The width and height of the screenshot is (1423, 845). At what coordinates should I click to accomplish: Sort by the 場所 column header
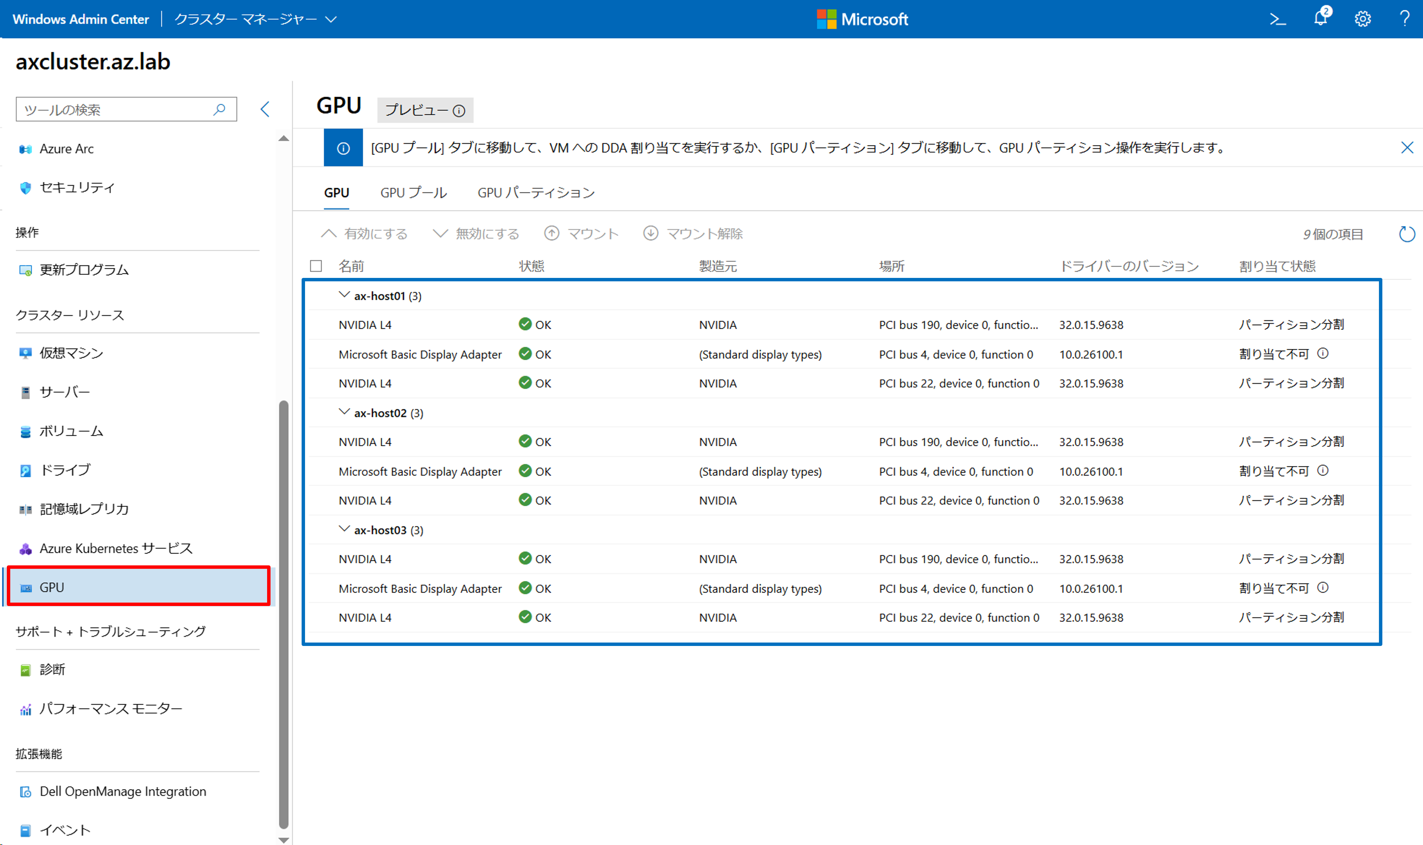click(892, 266)
